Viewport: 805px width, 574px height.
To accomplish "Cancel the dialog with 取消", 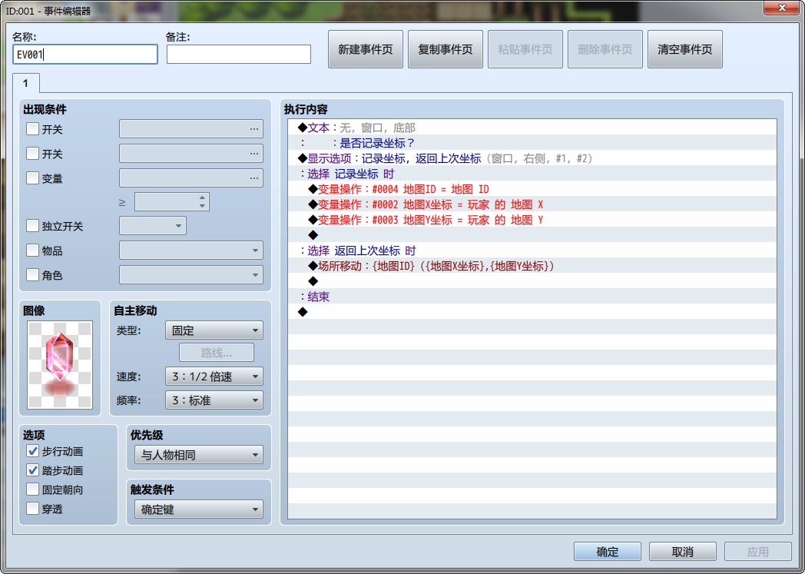I will click(683, 552).
